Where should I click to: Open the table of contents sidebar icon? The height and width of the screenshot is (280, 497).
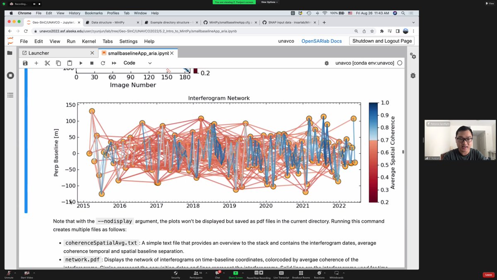point(10,95)
